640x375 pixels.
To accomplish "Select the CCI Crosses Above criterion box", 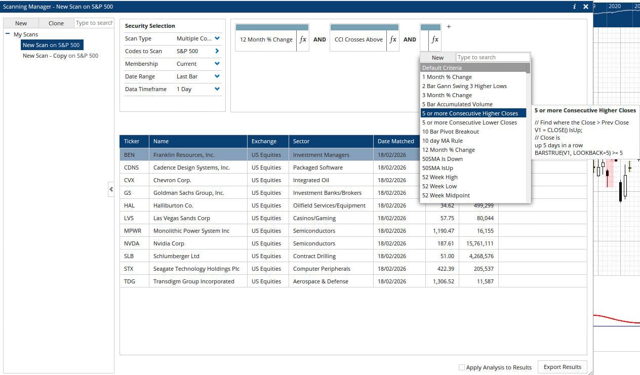I will click(x=358, y=39).
